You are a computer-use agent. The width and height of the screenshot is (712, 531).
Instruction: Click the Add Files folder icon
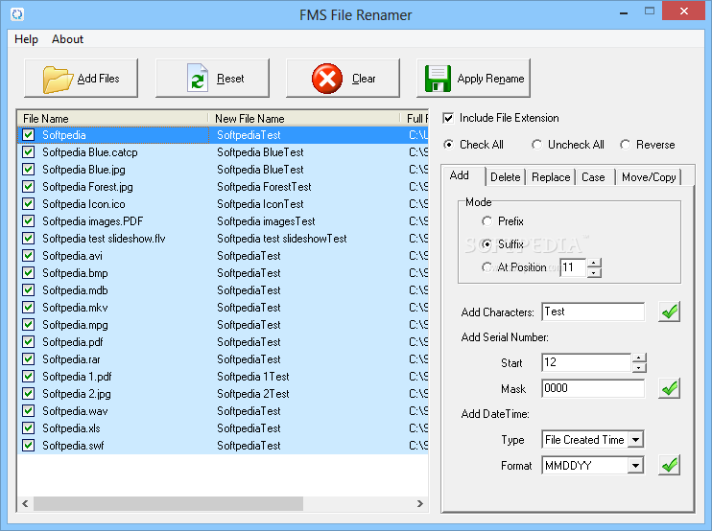coord(58,79)
